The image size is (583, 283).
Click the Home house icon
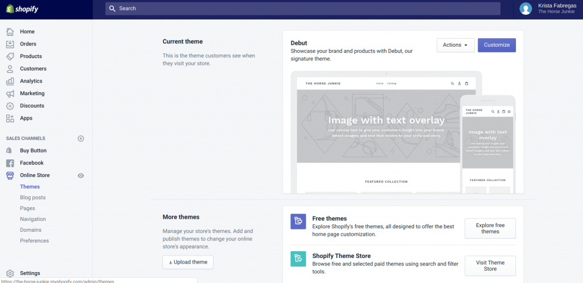[x=10, y=32]
